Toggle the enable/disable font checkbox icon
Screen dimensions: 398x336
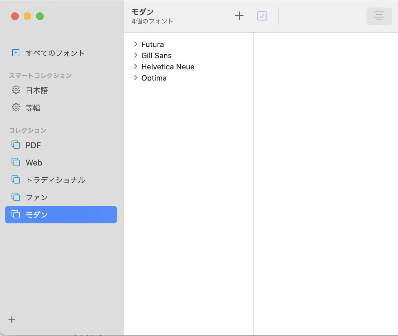tap(262, 16)
